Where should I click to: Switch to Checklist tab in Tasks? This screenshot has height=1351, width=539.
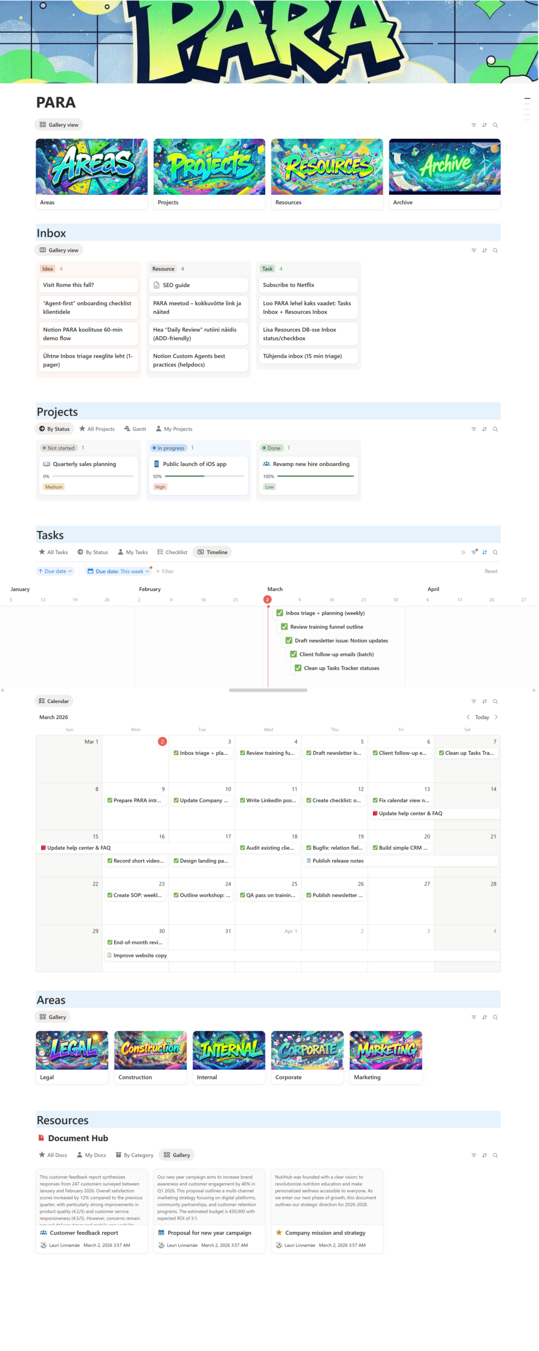172,553
